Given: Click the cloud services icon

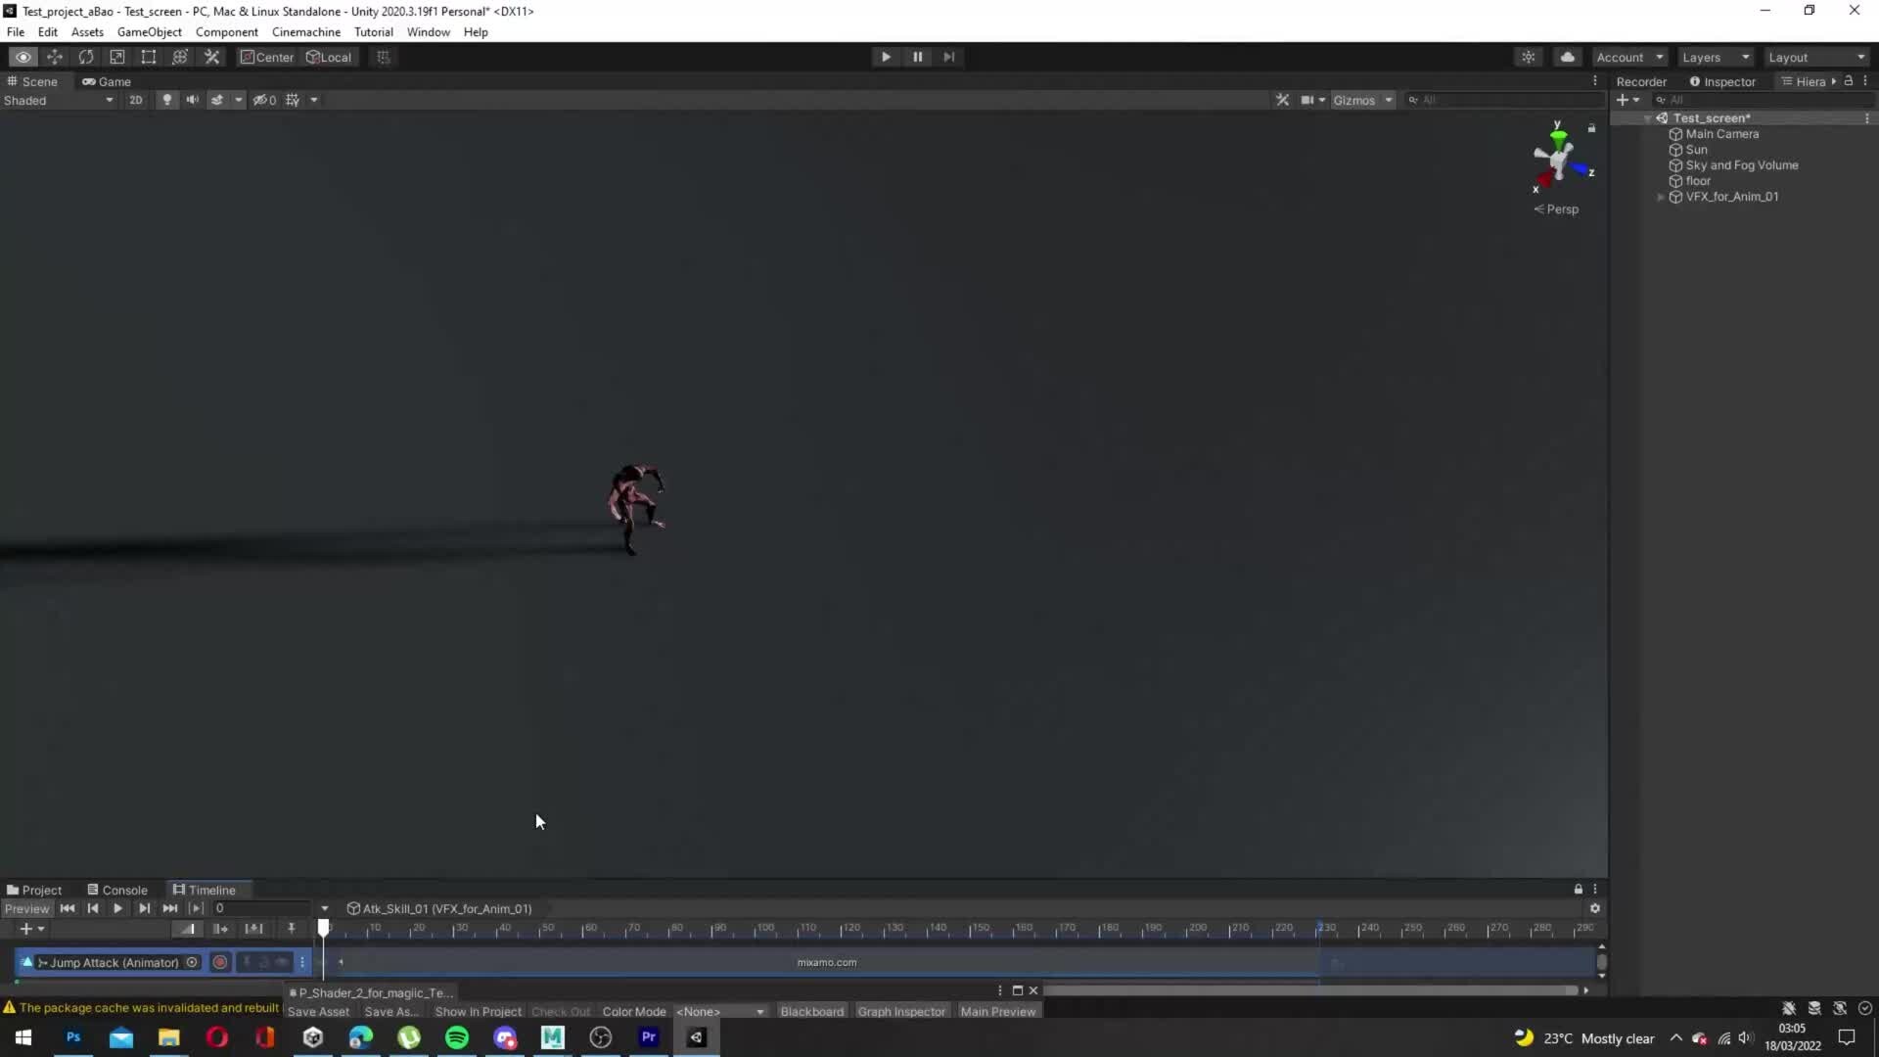Looking at the screenshot, I should coord(1568,57).
